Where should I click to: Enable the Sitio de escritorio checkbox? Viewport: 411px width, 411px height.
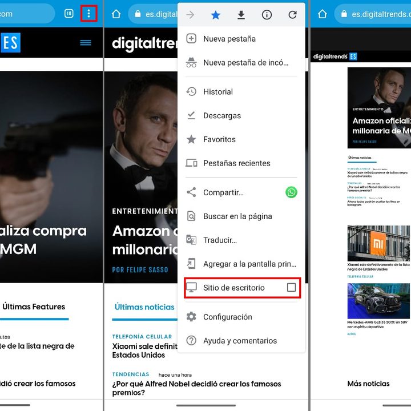(291, 288)
